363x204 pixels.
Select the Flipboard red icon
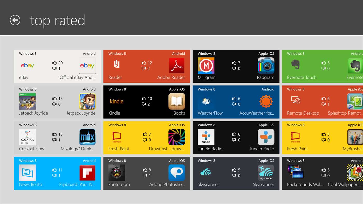point(87,173)
